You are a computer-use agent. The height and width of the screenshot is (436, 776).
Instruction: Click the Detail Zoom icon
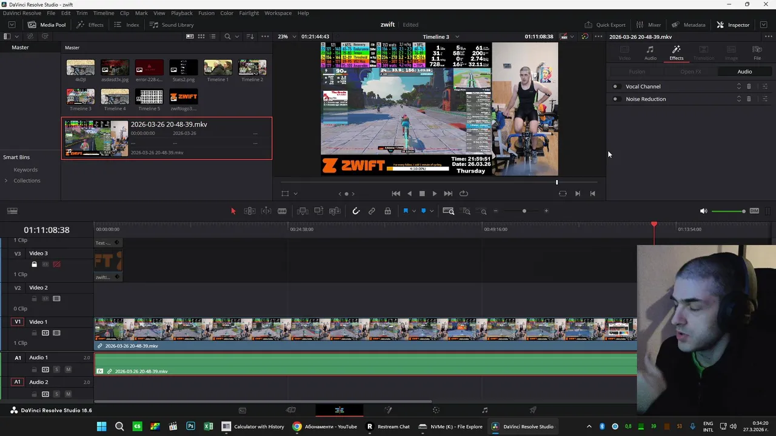[x=466, y=211]
